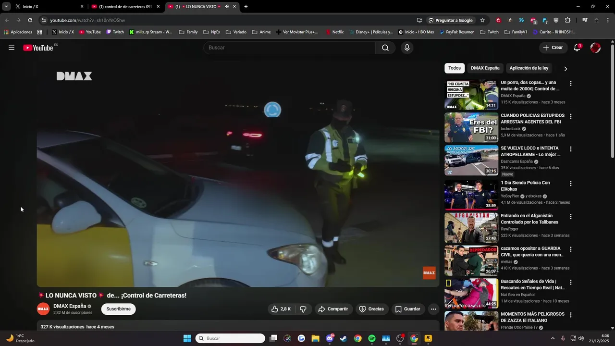The image size is (615, 346).
Task: Open a new browser tab
Action: point(246,7)
